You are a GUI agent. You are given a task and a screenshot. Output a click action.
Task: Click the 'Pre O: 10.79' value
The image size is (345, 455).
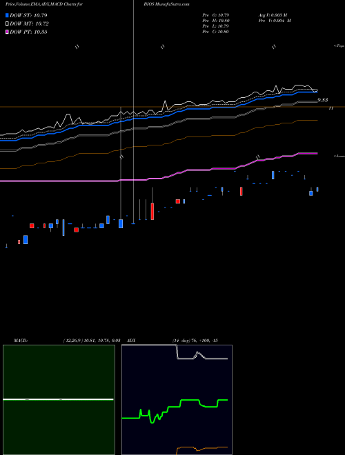point(215,15)
